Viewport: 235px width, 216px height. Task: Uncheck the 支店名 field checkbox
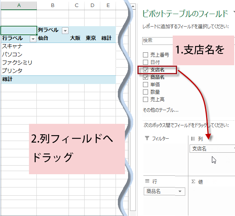pos(146,70)
